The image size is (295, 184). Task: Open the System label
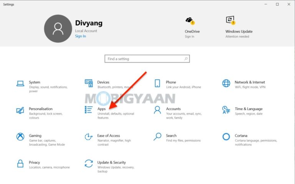pyautogui.click(x=35, y=82)
